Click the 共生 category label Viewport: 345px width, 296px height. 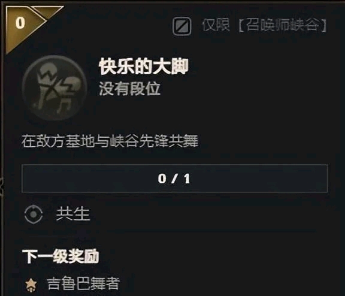coord(73,214)
